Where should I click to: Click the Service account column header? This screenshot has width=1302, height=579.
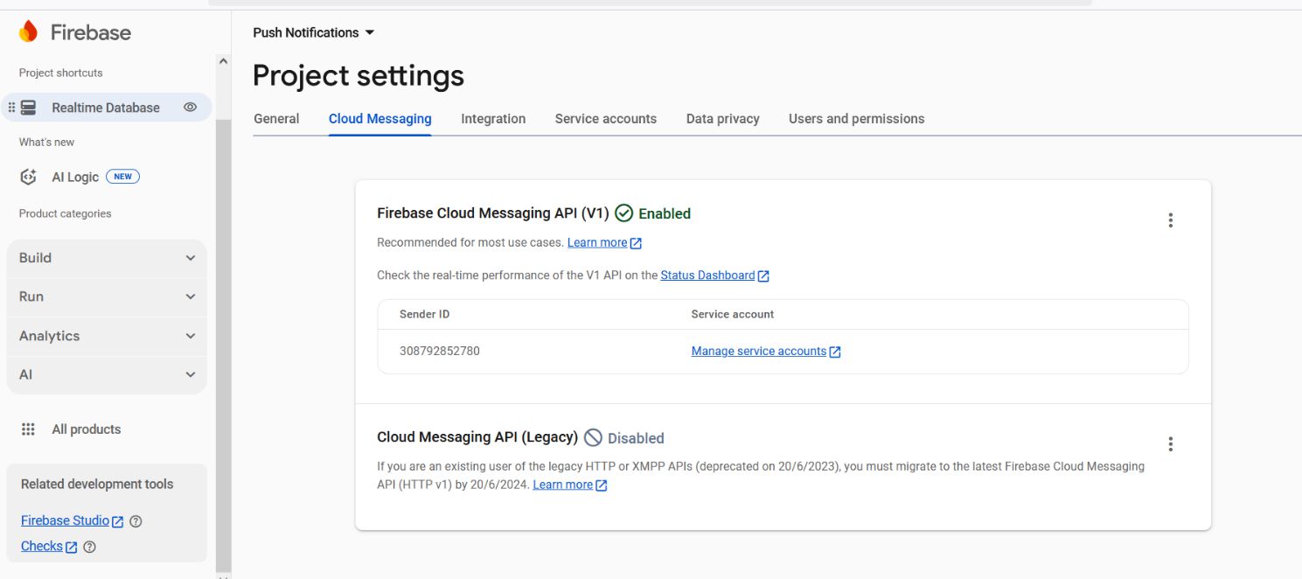pyautogui.click(x=733, y=314)
